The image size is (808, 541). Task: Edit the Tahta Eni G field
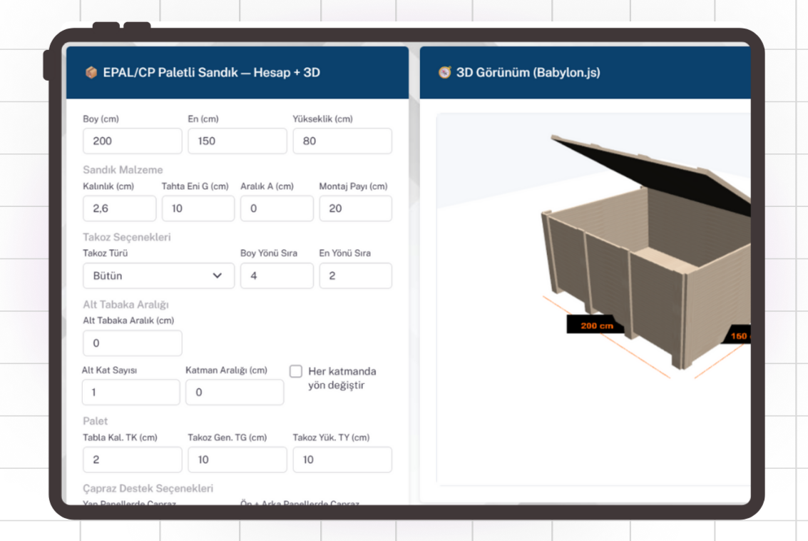pyautogui.click(x=198, y=208)
